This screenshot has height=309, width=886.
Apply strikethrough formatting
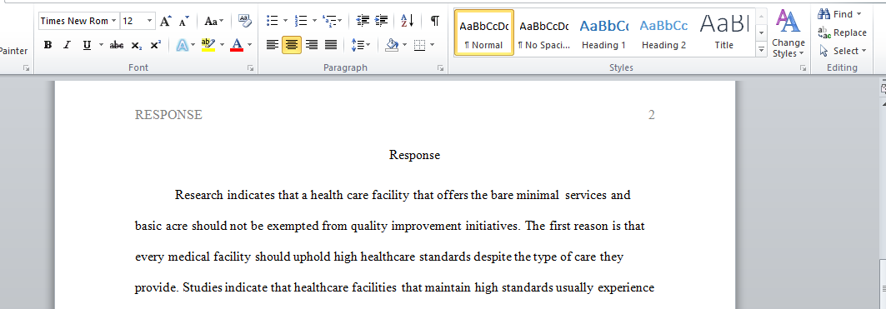point(117,45)
